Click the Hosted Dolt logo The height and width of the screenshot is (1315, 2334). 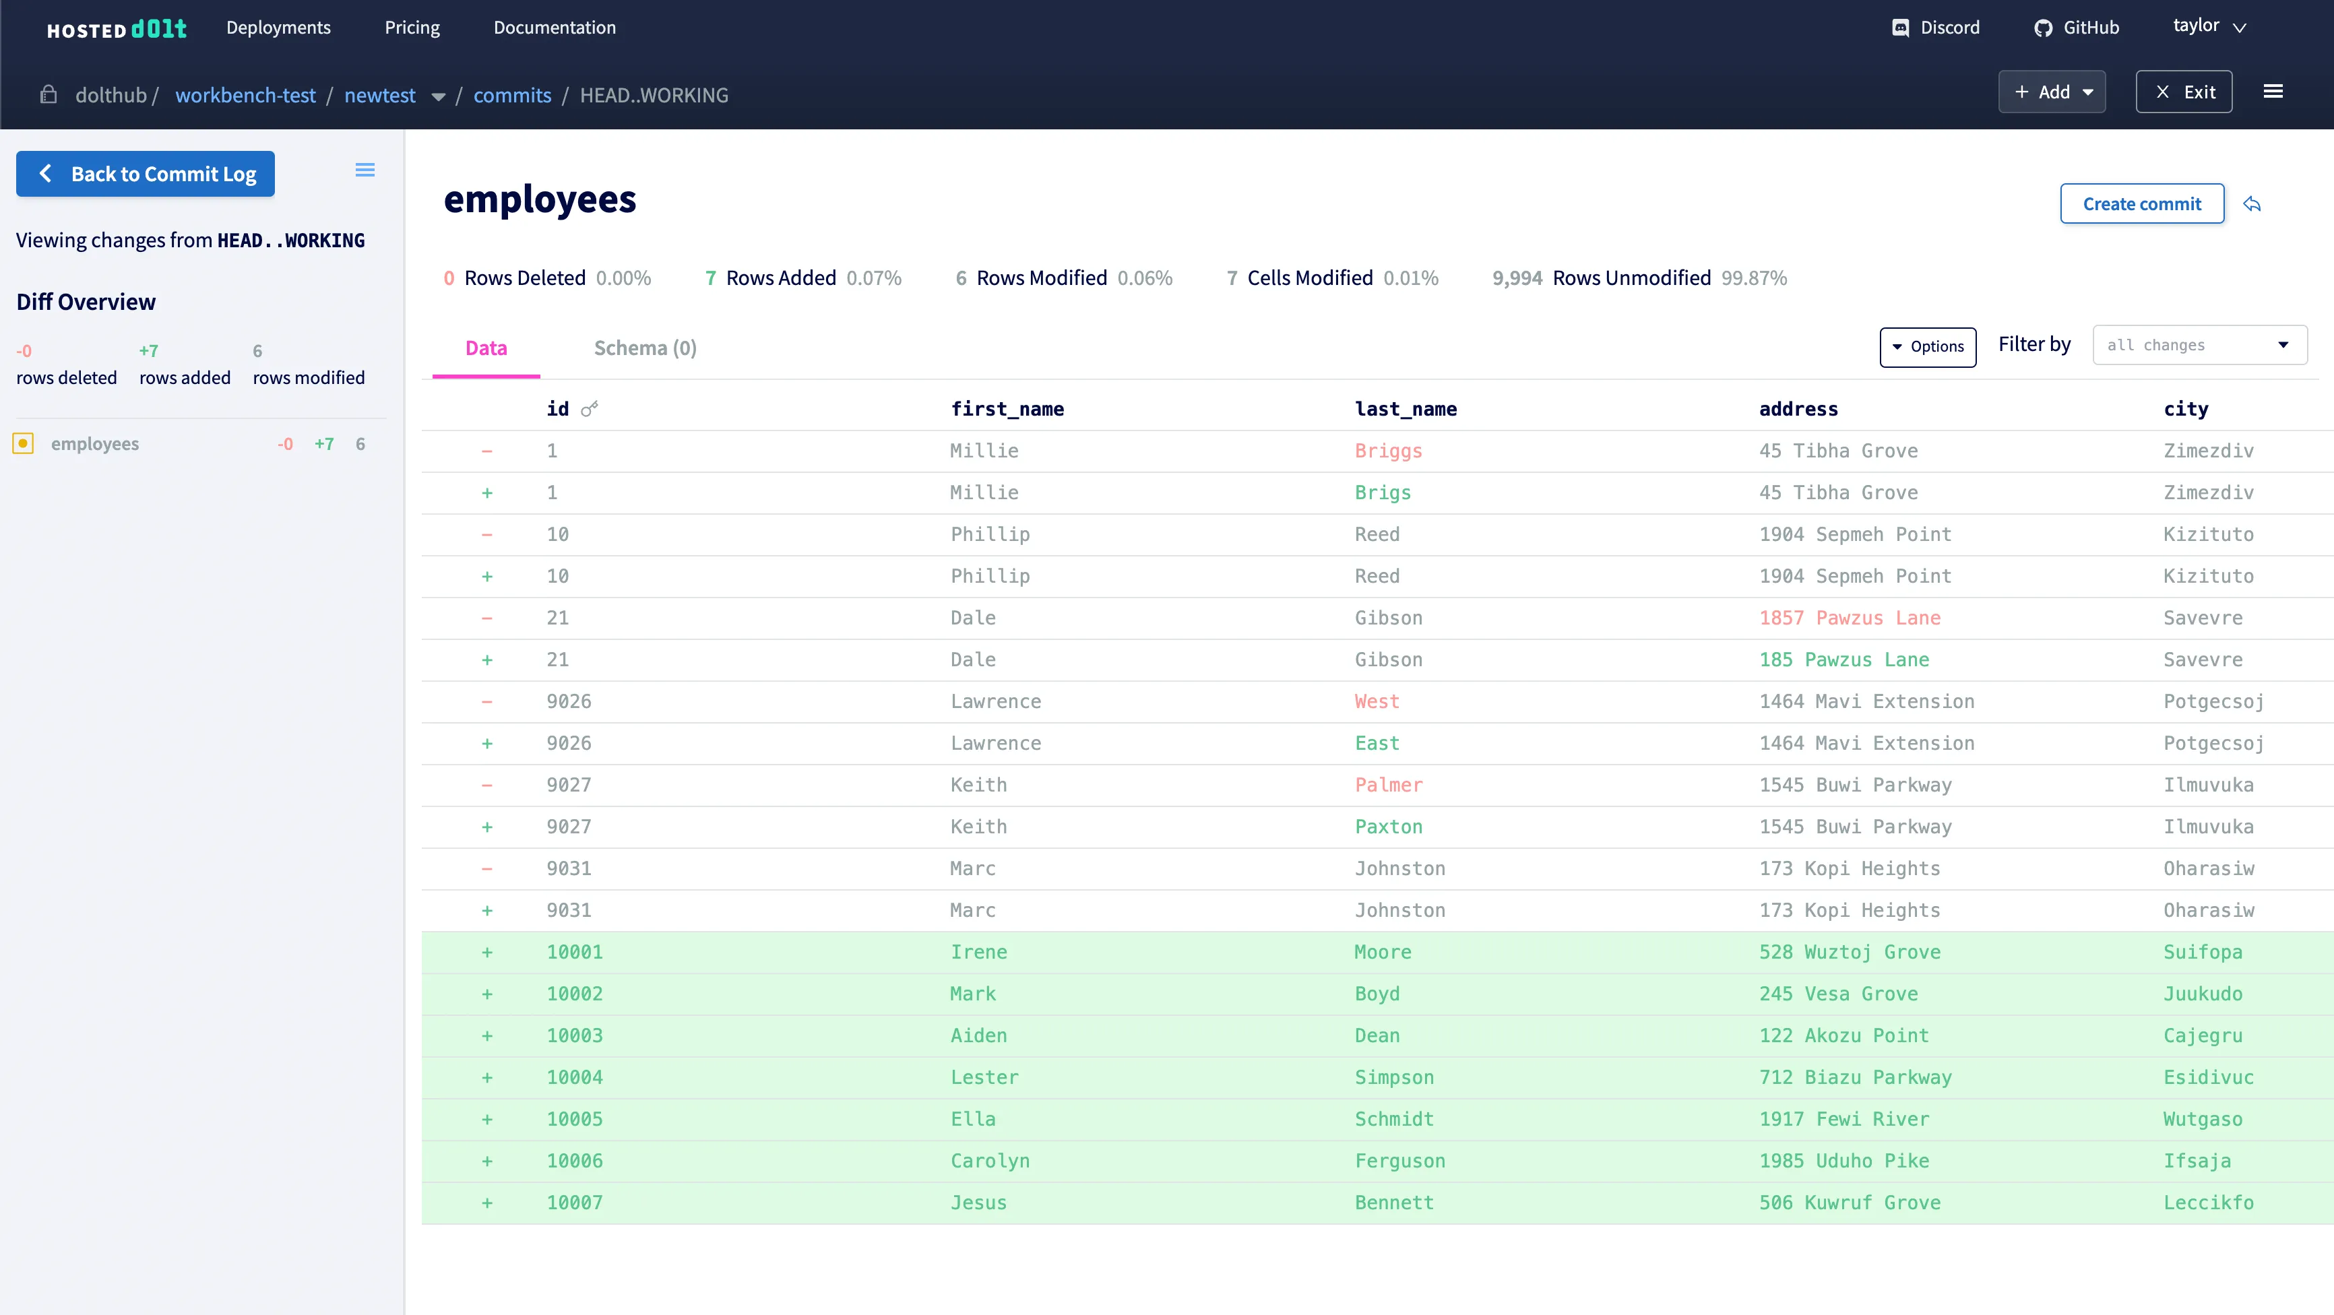point(116,29)
